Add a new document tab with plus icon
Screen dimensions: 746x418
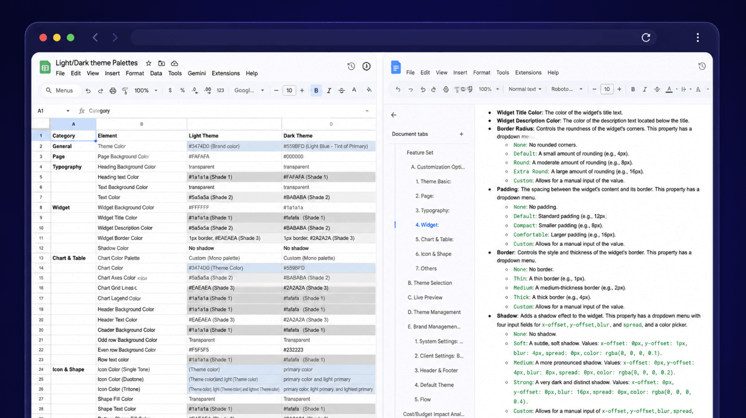(461, 134)
